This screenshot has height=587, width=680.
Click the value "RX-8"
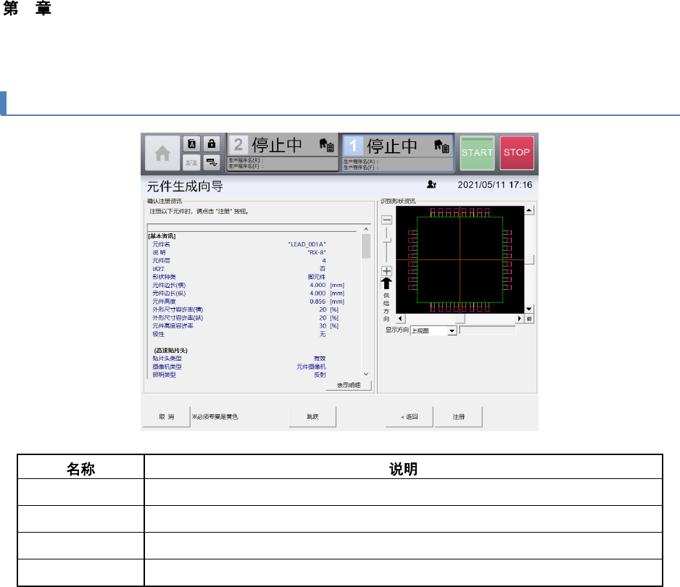tap(317, 252)
